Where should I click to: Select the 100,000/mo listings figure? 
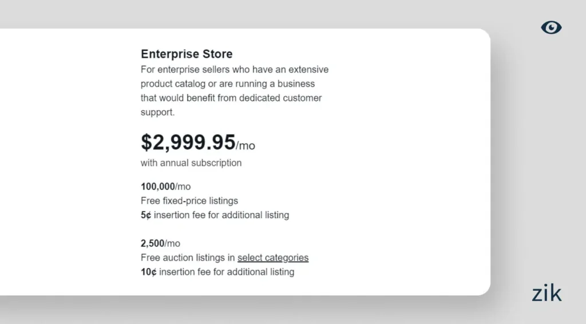165,187
